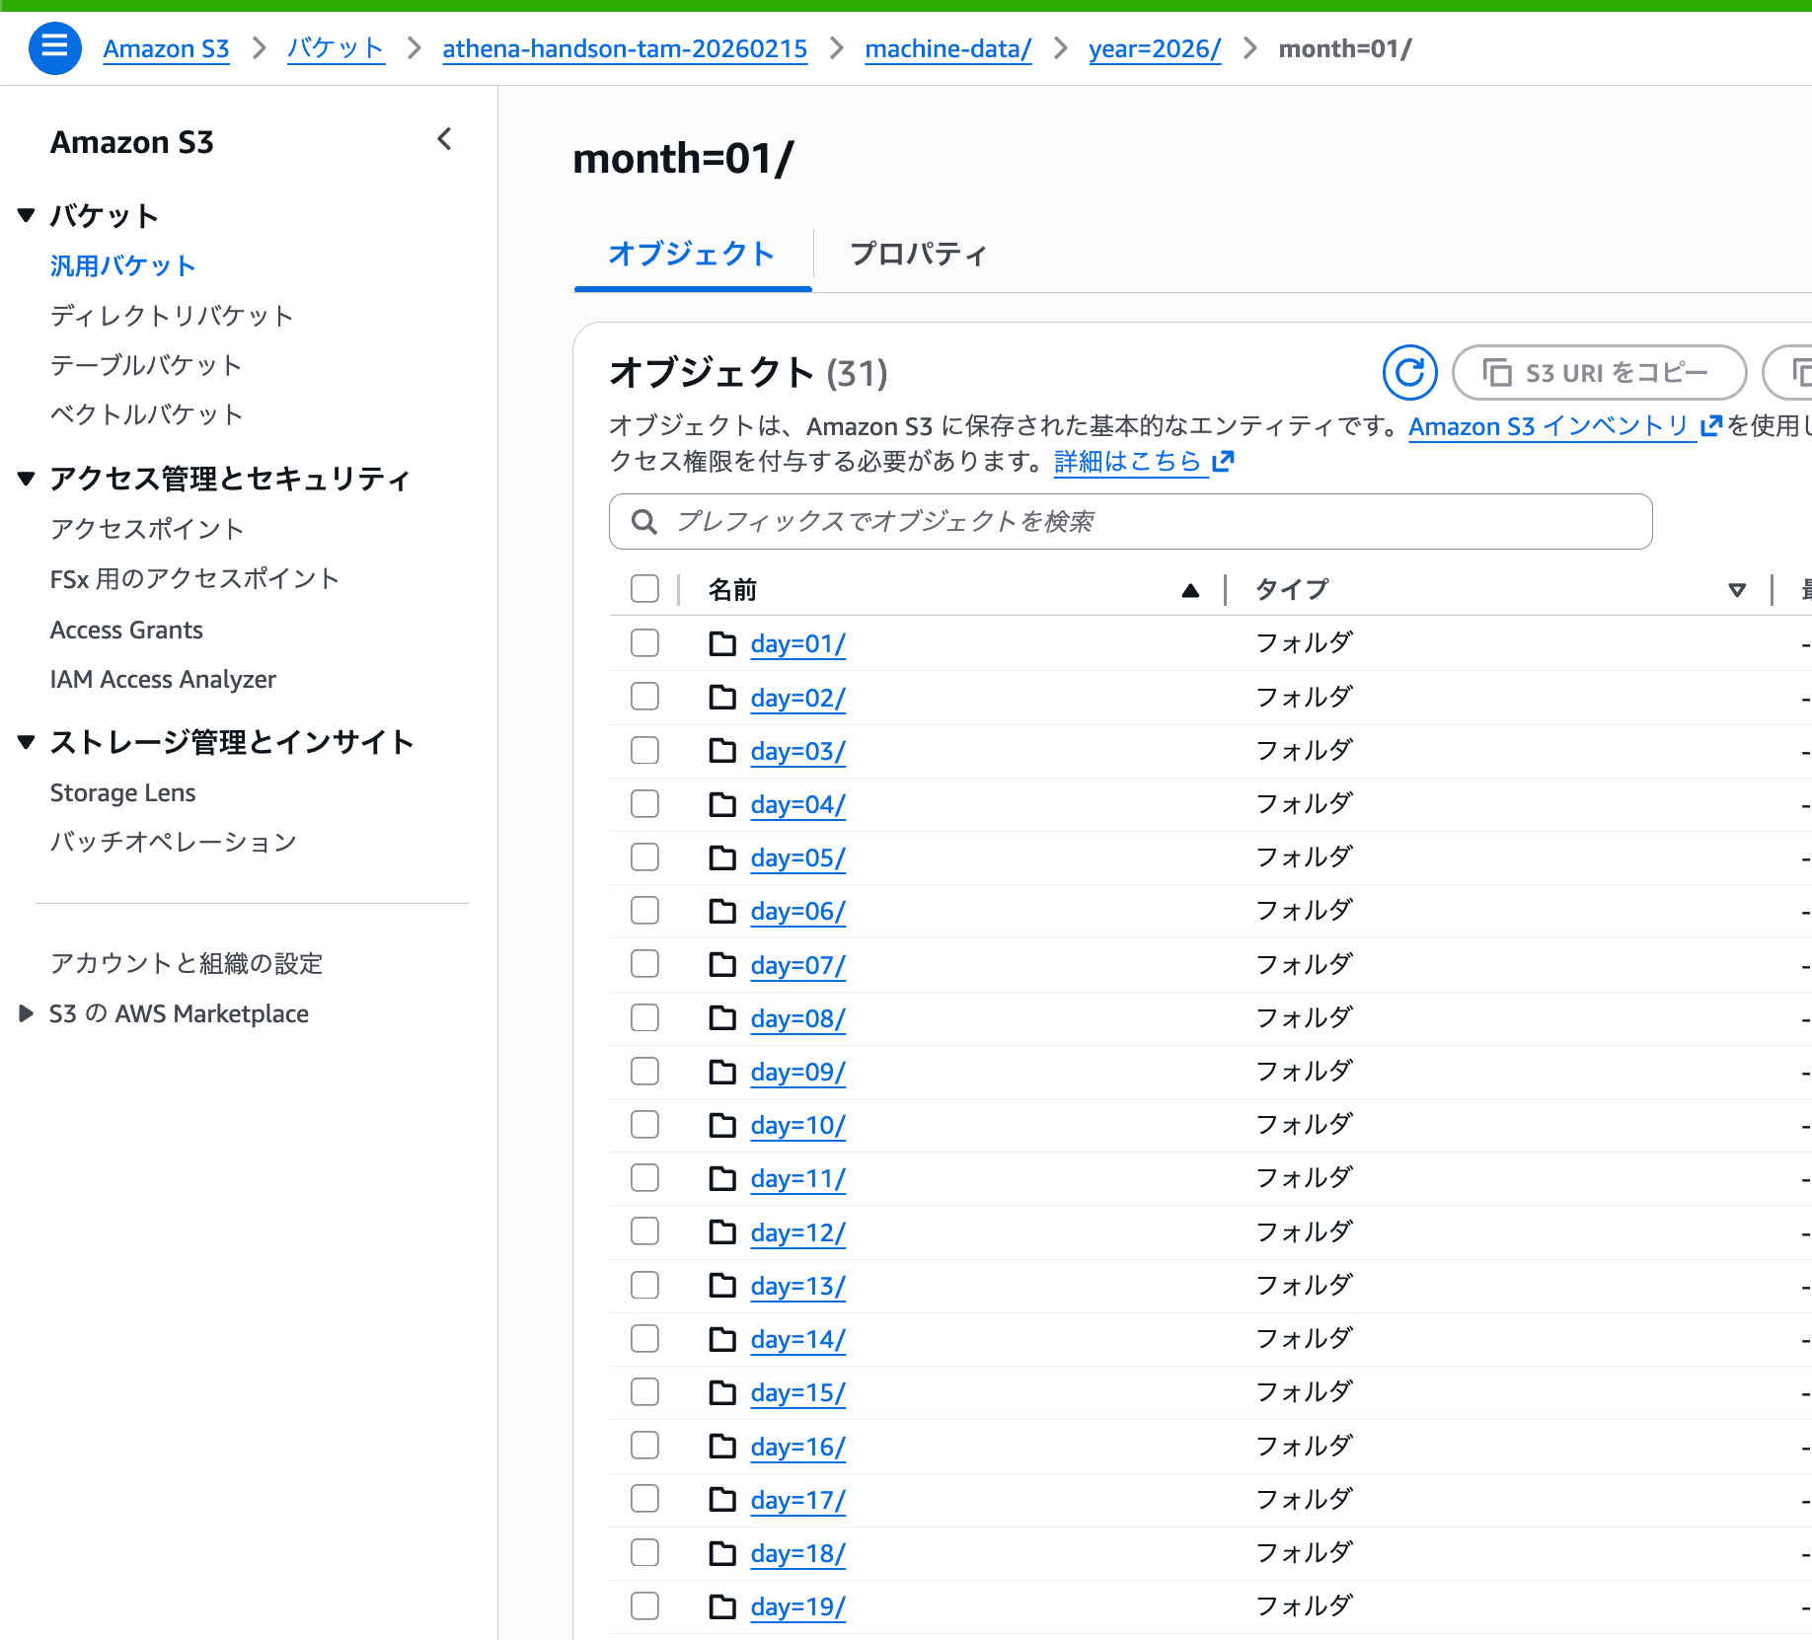1812x1640 pixels.
Task: Collapse the Amazon S3 side navigation panel
Action: point(445,140)
